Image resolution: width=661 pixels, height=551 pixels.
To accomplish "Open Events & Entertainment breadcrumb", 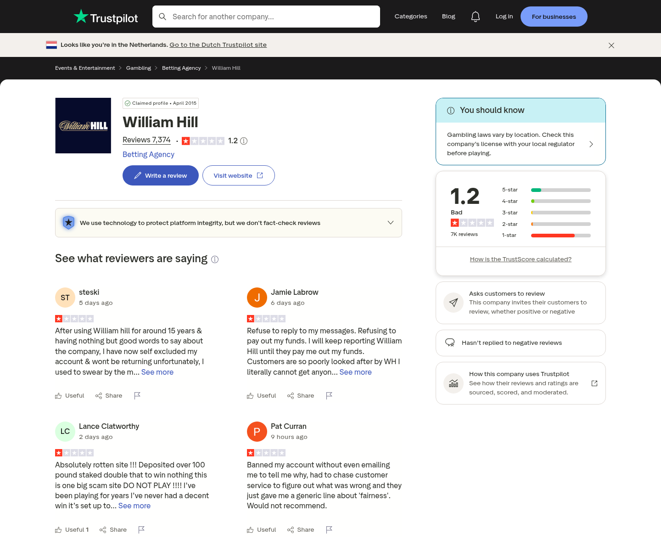I will tap(85, 68).
